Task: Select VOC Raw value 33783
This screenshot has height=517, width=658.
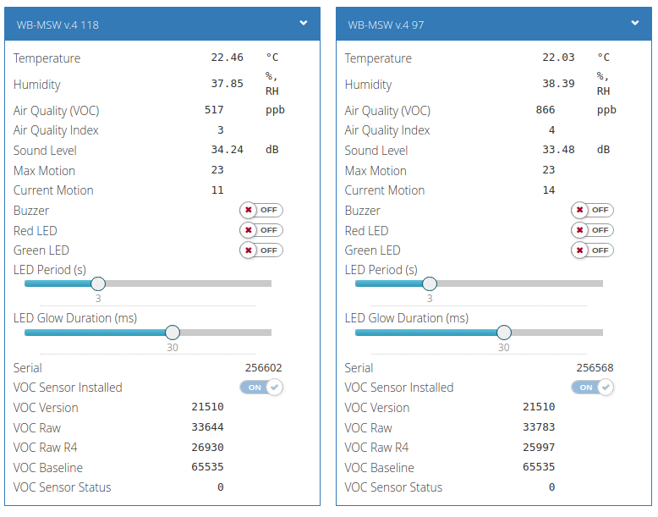Action: (x=539, y=427)
